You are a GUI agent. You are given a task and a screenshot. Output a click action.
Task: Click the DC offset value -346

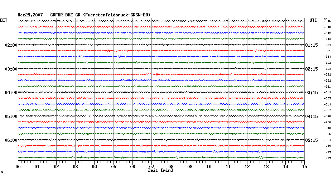328,21
